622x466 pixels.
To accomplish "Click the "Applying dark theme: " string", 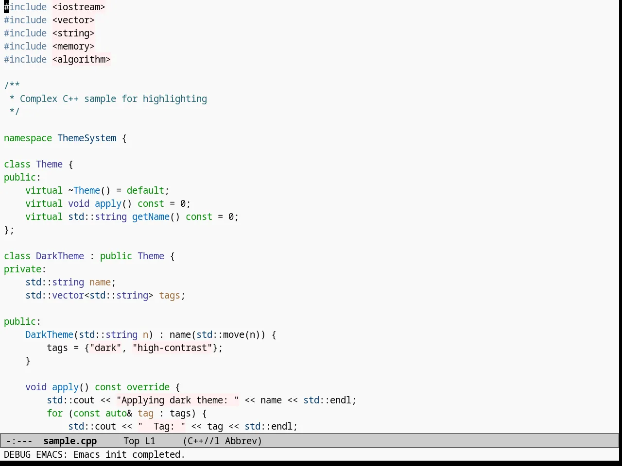I will click(178, 400).
